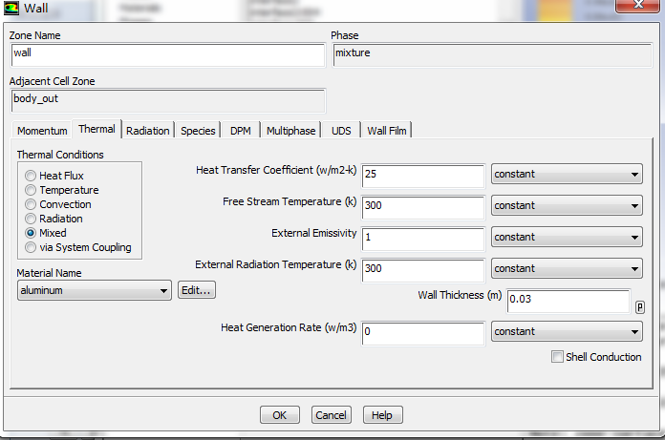
Task: Click the External Emissivity value field
Action: [x=423, y=239]
